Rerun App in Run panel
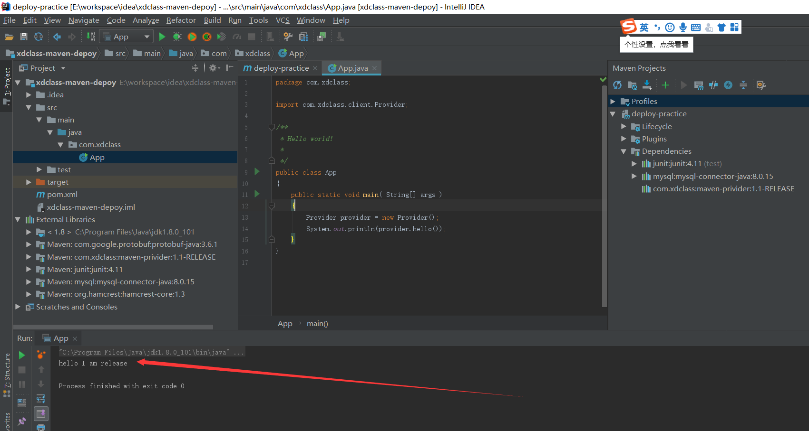This screenshot has height=431, width=809. [22, 355]
